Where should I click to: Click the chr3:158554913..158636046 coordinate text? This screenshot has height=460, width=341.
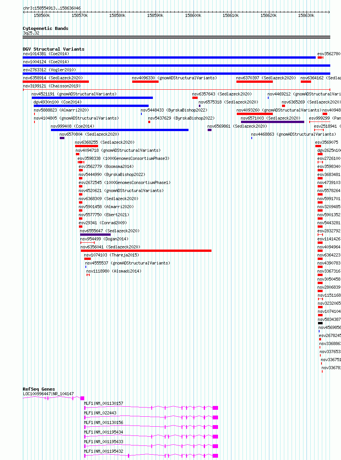(x=52, y=8)
